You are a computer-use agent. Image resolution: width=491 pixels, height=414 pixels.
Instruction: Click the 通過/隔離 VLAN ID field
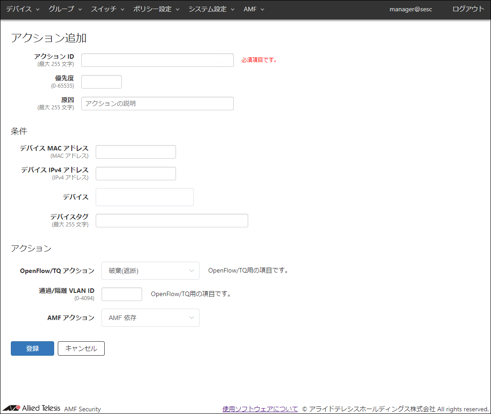(x=122, y=294)
